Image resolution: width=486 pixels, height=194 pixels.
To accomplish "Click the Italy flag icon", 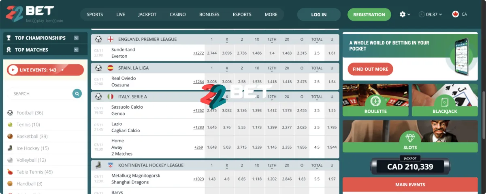I will click(x=110, y=97).
